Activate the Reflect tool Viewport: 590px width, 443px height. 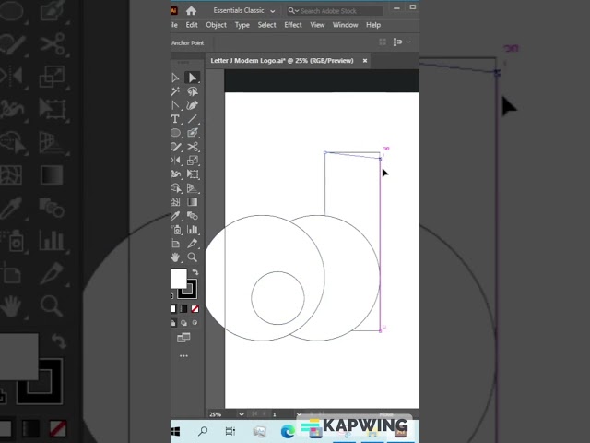coord(175,161)
